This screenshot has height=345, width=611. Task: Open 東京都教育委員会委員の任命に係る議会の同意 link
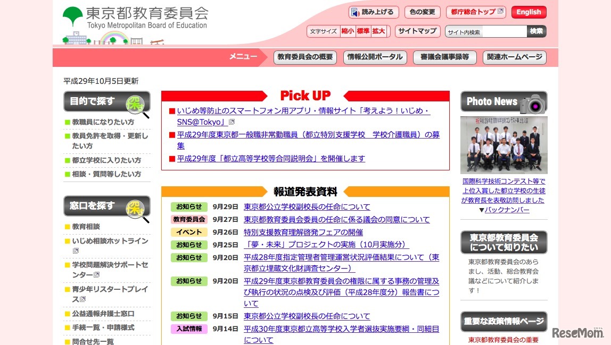[337, 220]
